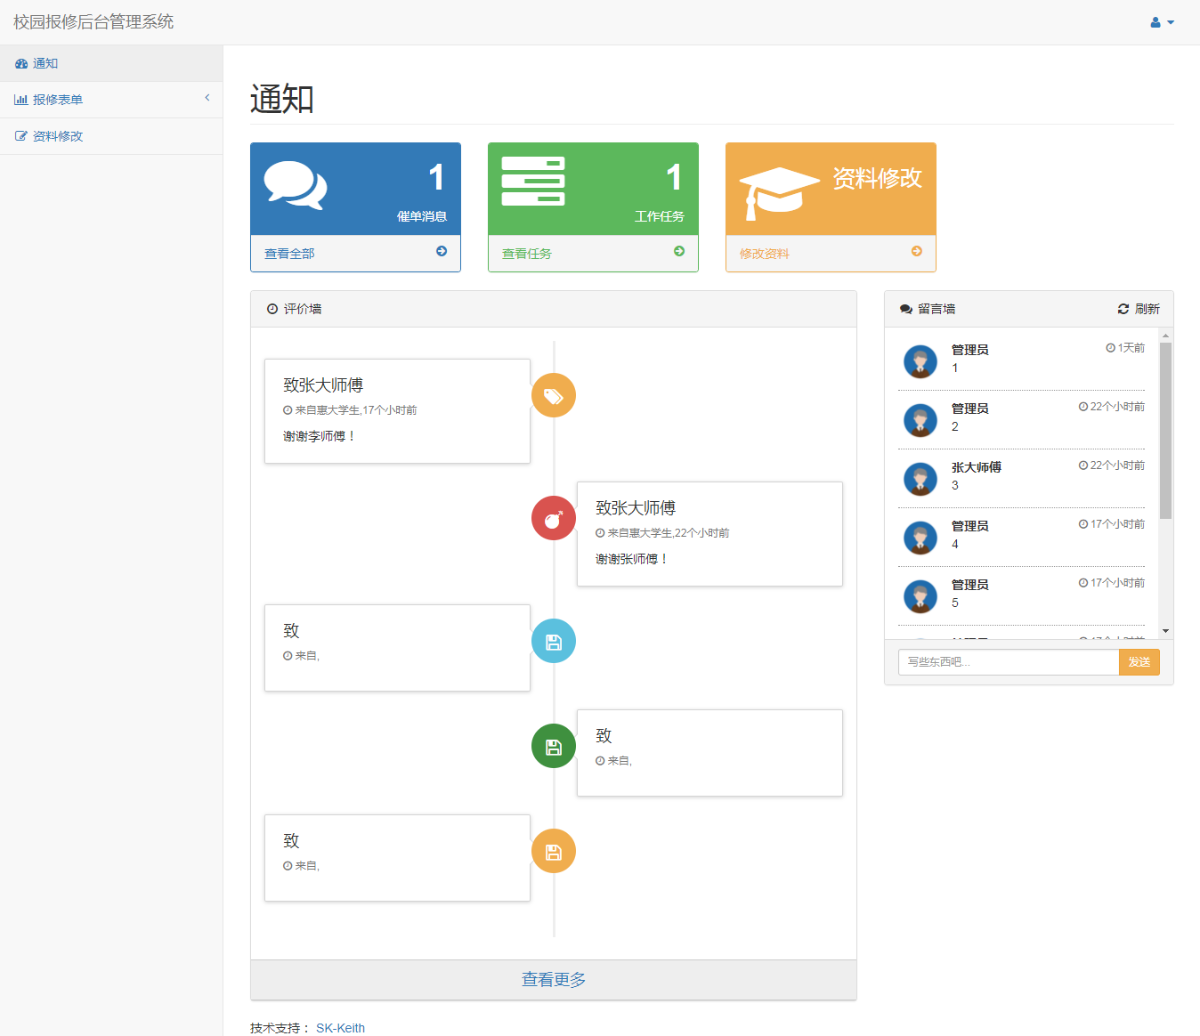The width and height of the screenshot is (1200, 1036).
Task: Click the chat bubbles icon on blue card
Action: pos(296,185)
